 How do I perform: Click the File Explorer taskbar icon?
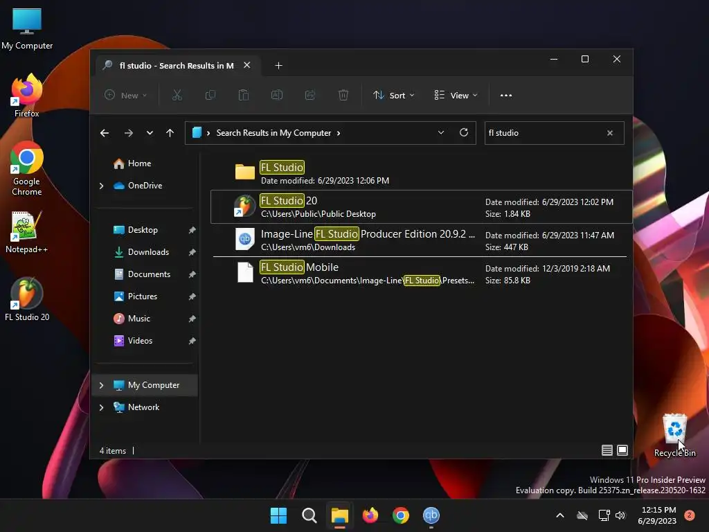339,515
